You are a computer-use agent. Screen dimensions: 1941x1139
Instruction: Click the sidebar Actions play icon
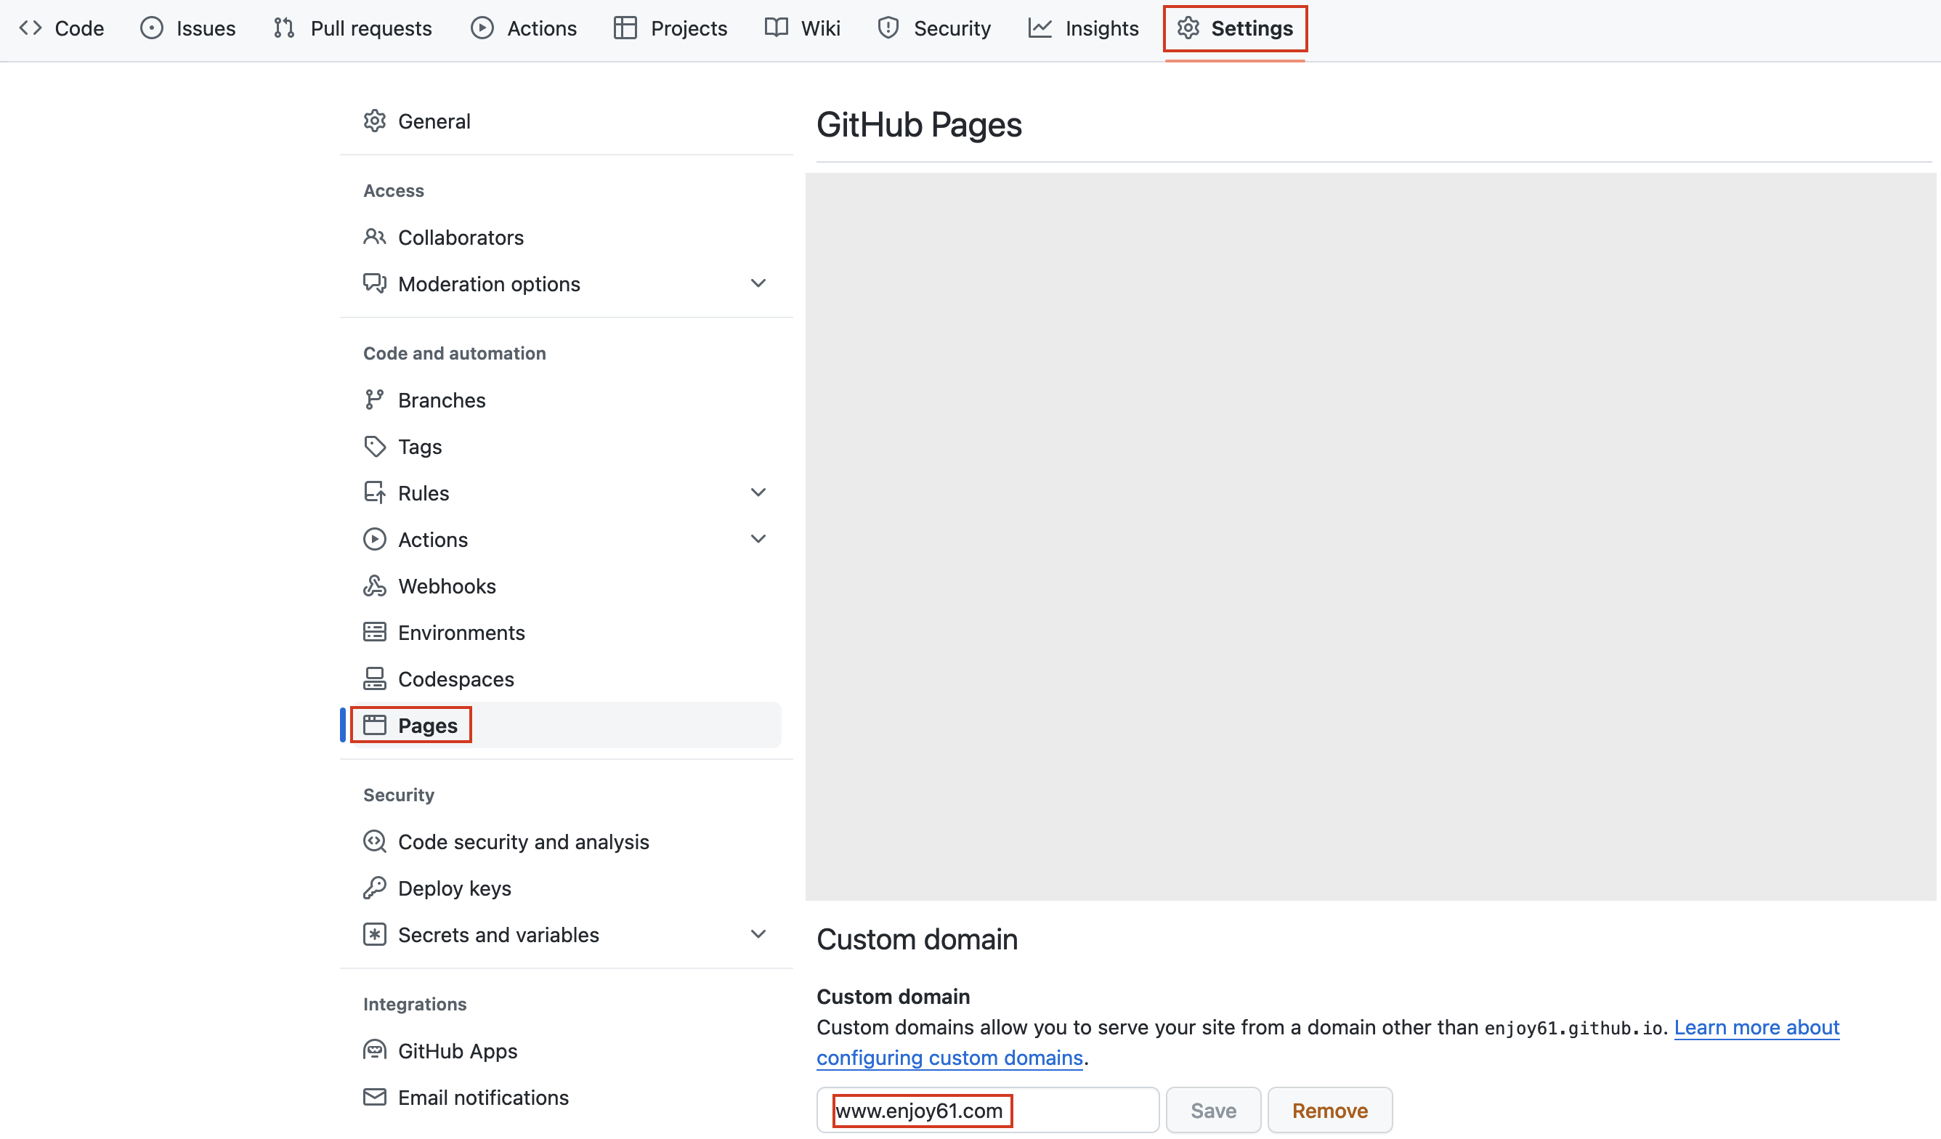[x=375, y=539]
